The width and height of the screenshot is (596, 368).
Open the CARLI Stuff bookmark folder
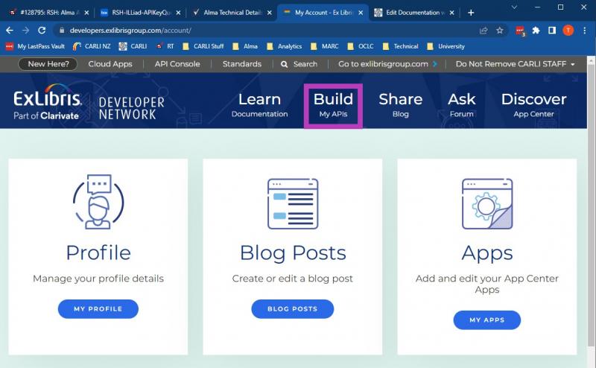[203, 46]
